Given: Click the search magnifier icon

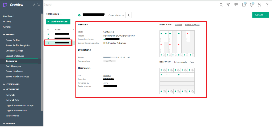Looking at the screenshot, I should coord(221,5).
